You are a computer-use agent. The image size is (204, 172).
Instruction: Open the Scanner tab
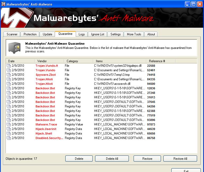12,34
